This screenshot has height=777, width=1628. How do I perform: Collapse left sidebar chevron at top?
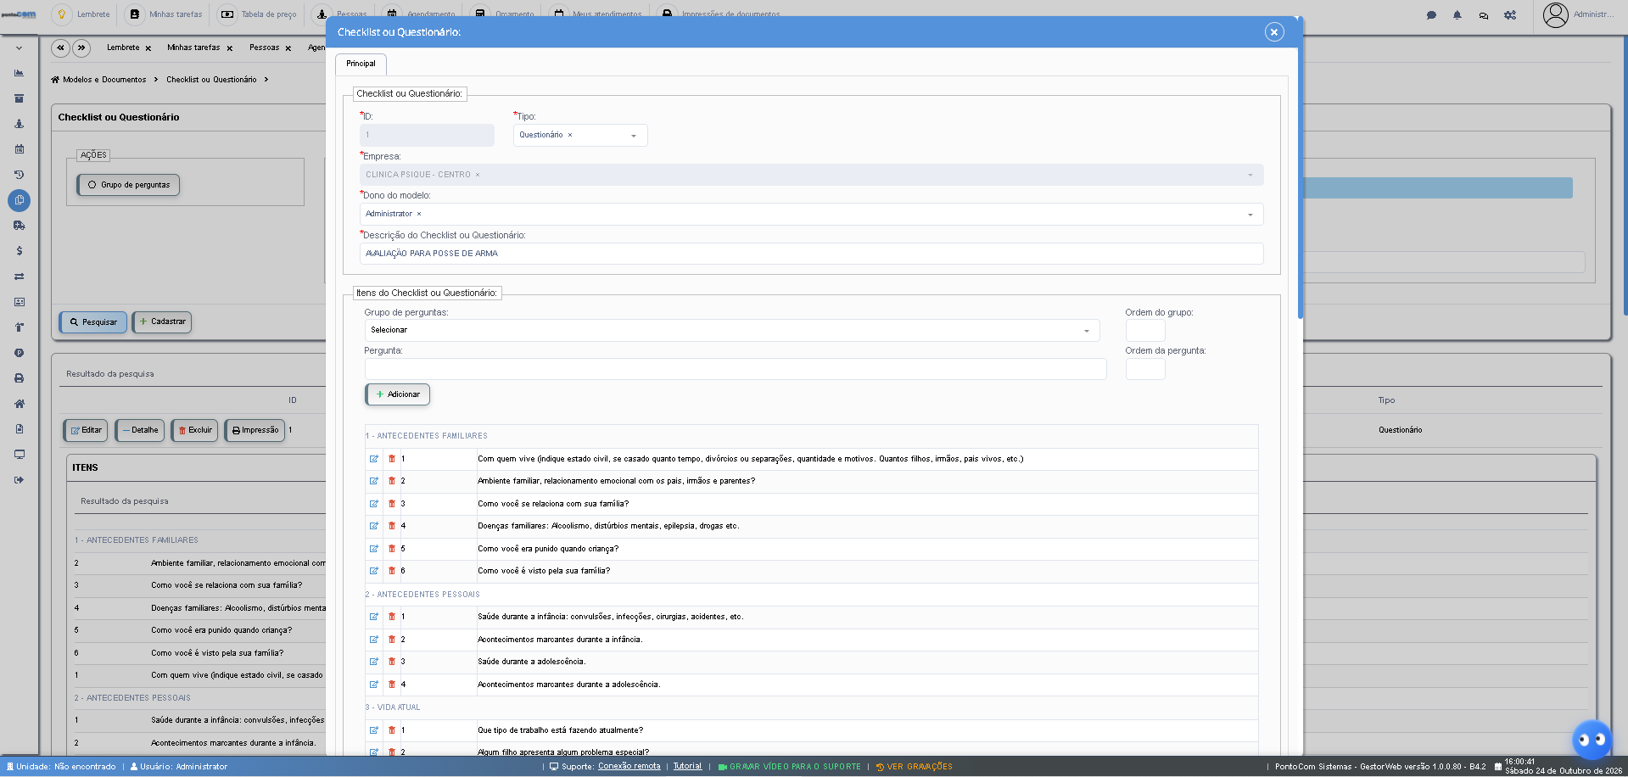(x=19, y=48)
